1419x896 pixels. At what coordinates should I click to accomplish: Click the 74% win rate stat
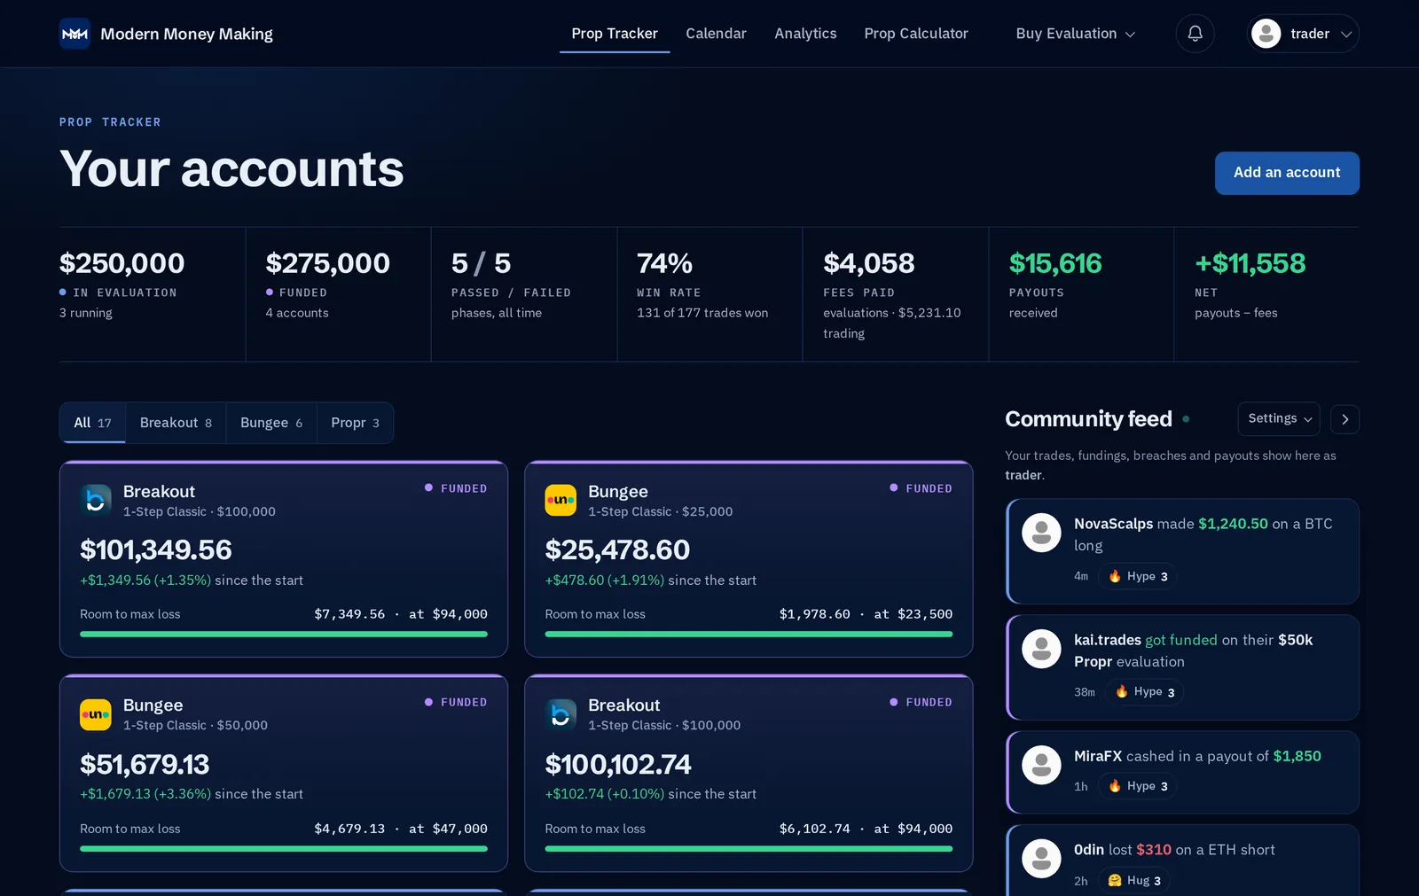click(x=709, y=294)
